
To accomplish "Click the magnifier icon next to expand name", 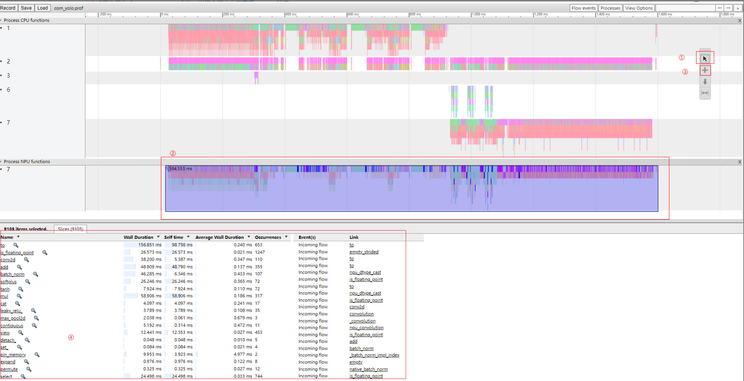I will 26,362.
